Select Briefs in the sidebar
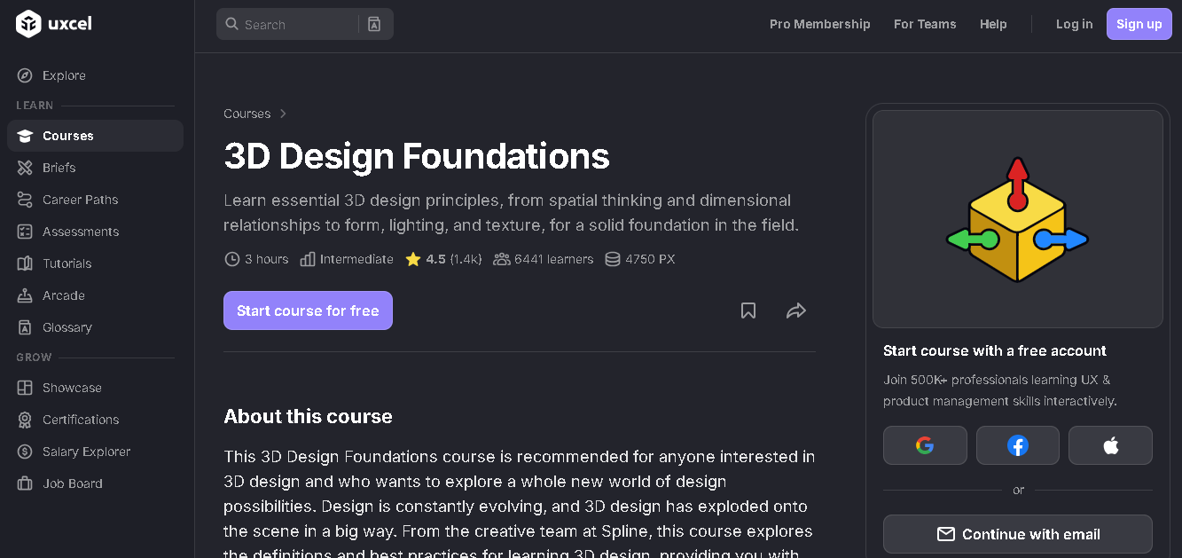 (59, 167)
